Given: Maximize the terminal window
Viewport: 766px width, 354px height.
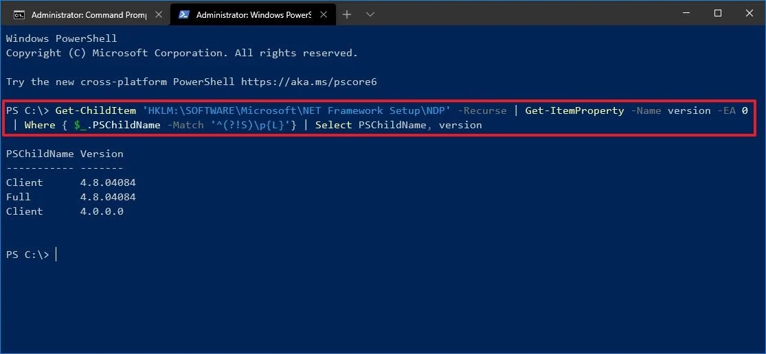Looking at the screenshot, I should point(718,14).
